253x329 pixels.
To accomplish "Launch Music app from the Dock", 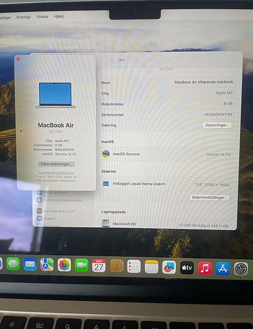I will (205, 268).
